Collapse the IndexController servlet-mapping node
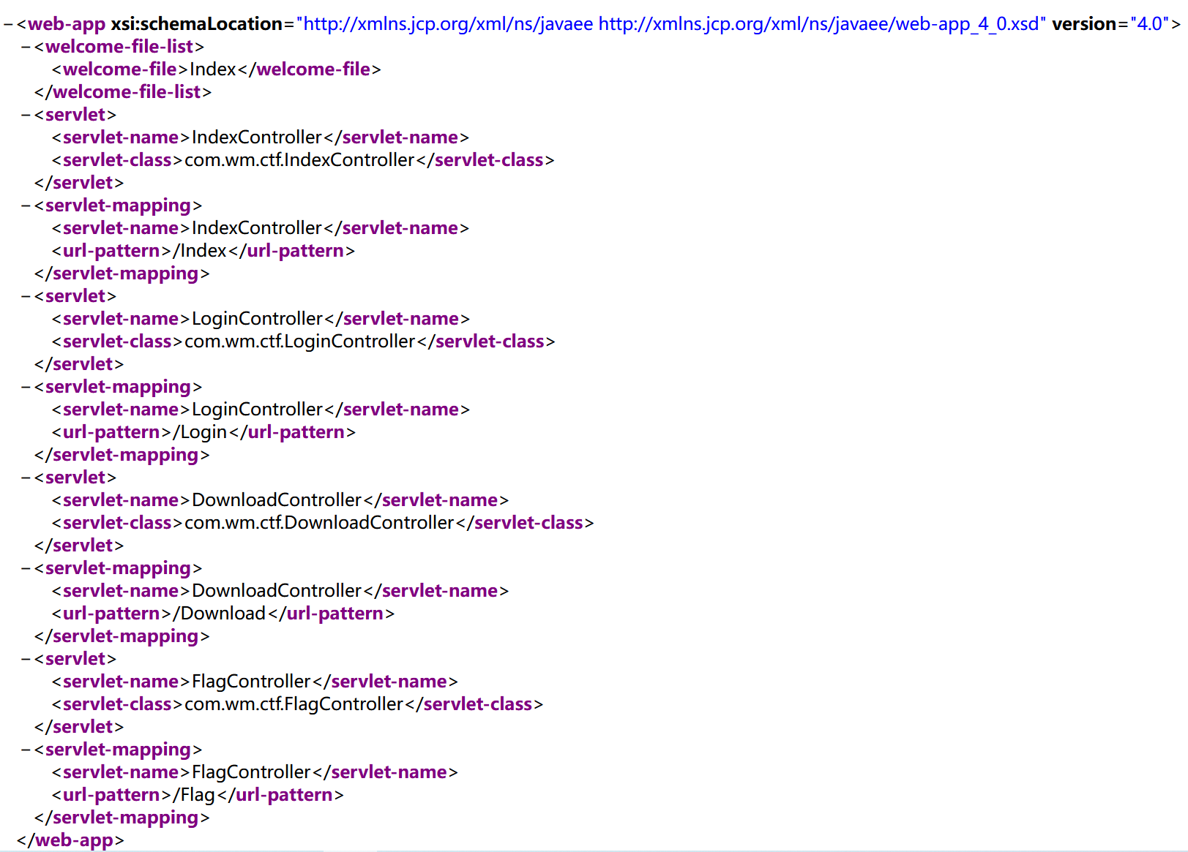1188x852 pixels. click(26, 206)
